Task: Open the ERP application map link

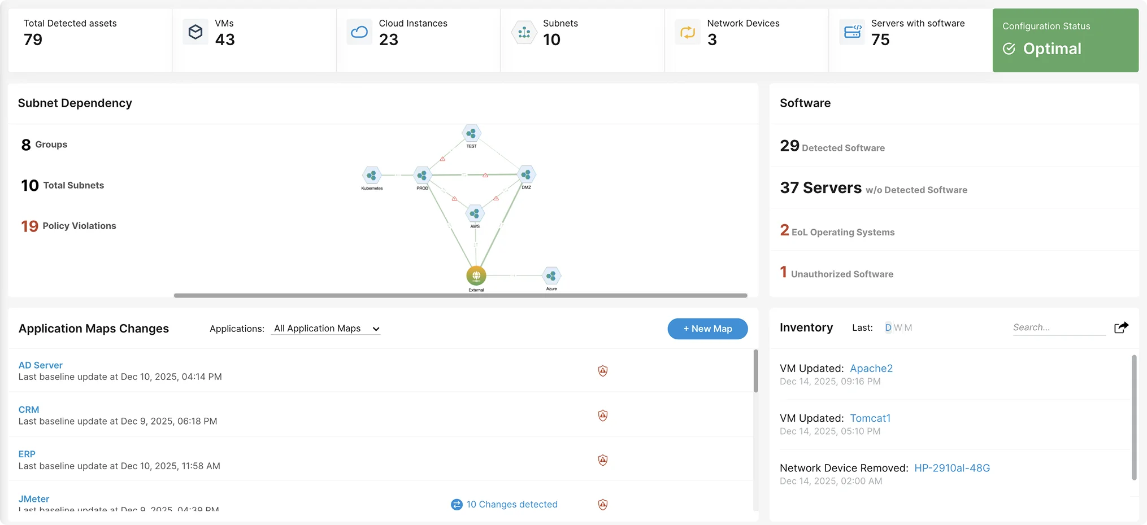Action: point(27,454)
